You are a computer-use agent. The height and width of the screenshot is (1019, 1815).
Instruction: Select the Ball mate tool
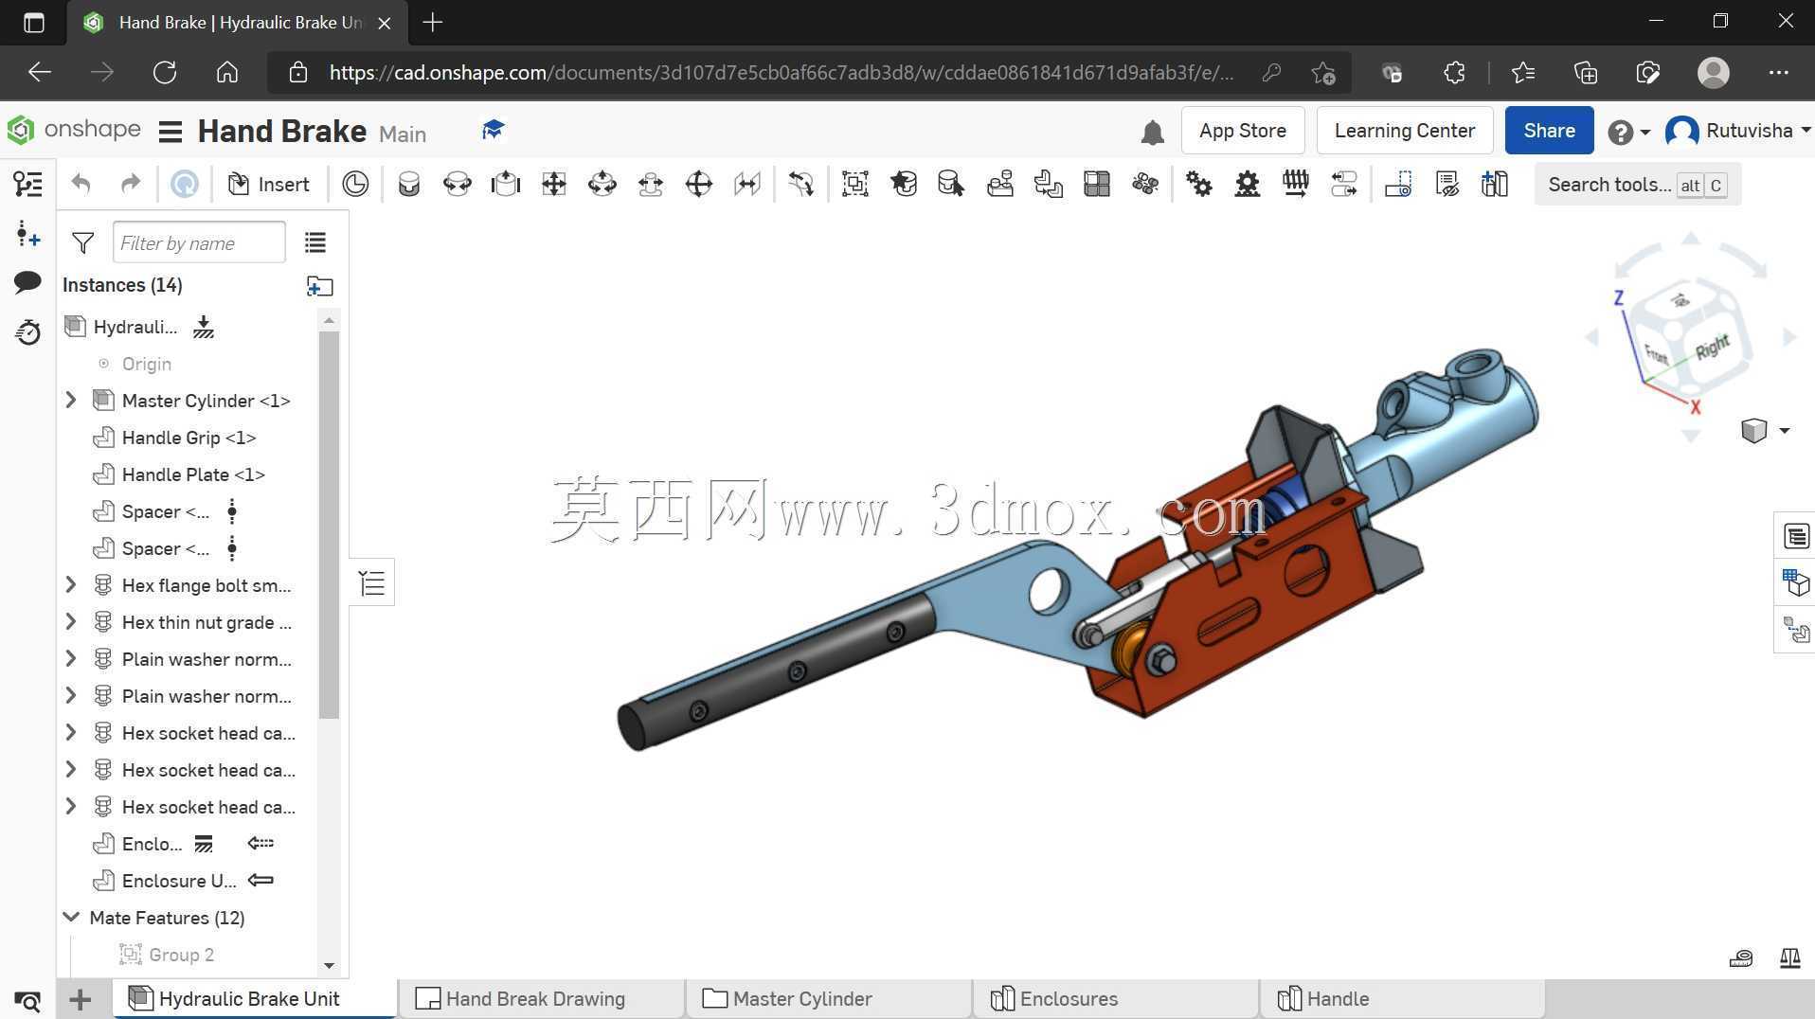point(699,184)
